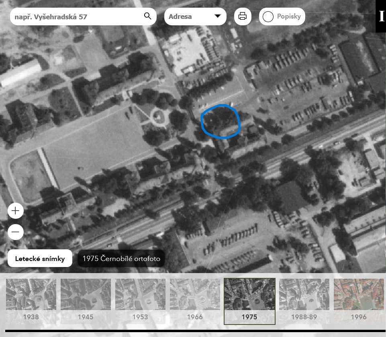The width and height of the screenshot is (386, 337).
Task: Select the 1953 aerial photo thumbnail
Action: pyautogui.click(x=140, y=301)
